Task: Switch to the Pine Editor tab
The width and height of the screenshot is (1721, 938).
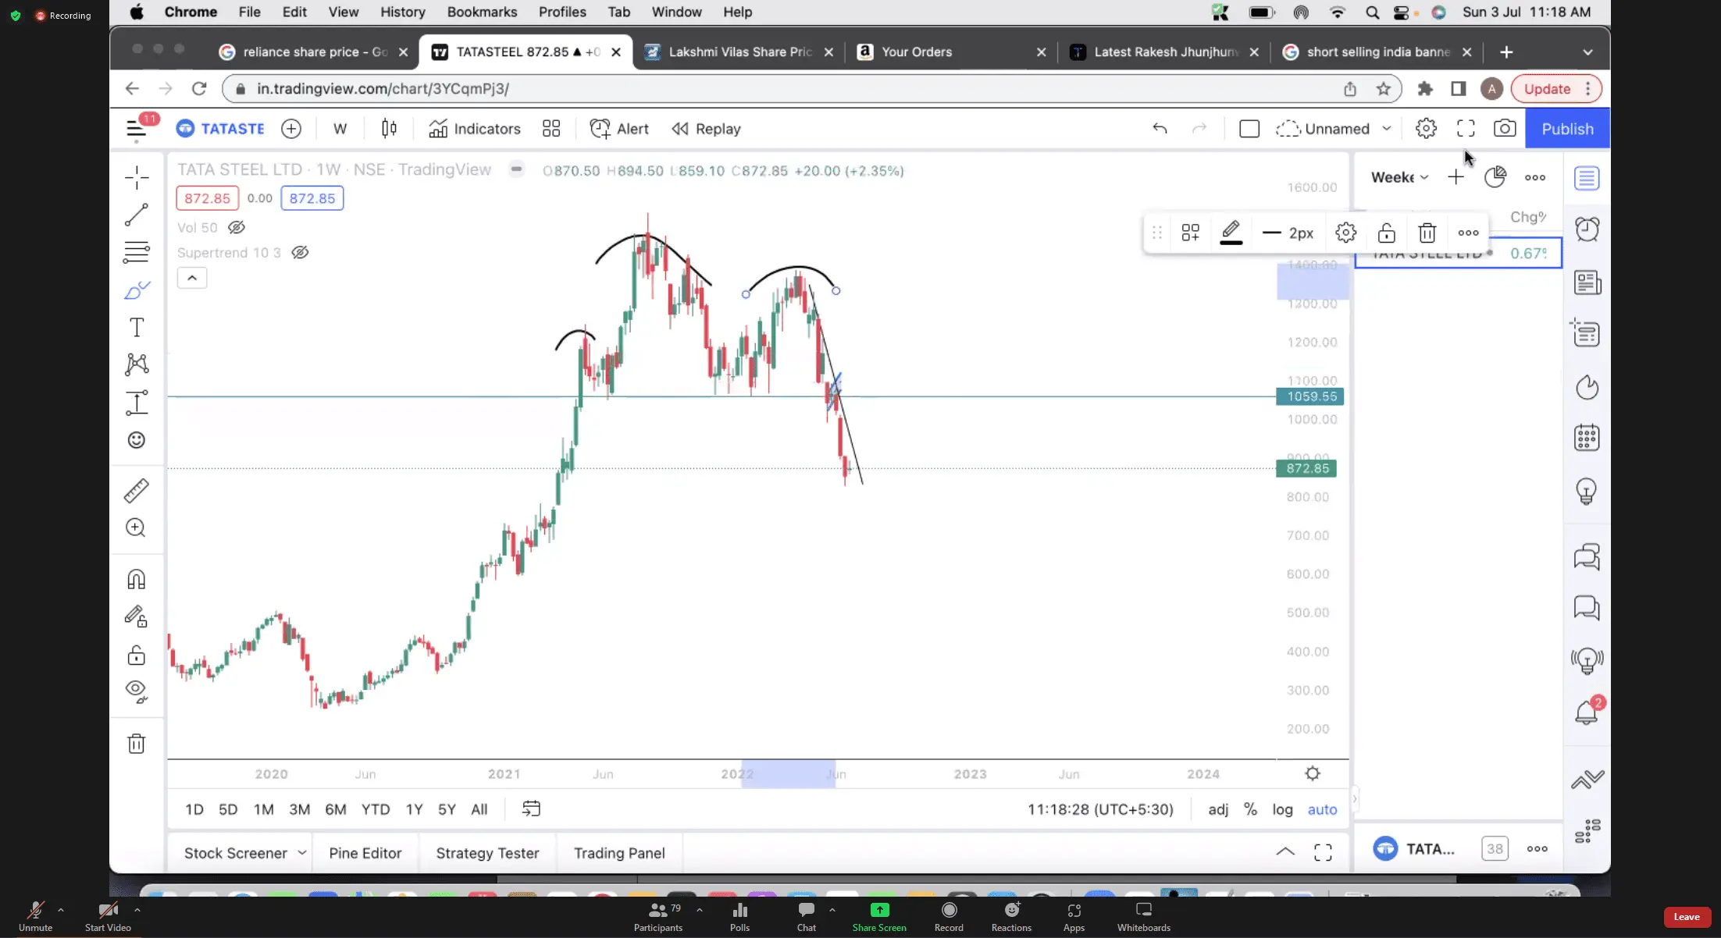Action: tap(365, 853)
